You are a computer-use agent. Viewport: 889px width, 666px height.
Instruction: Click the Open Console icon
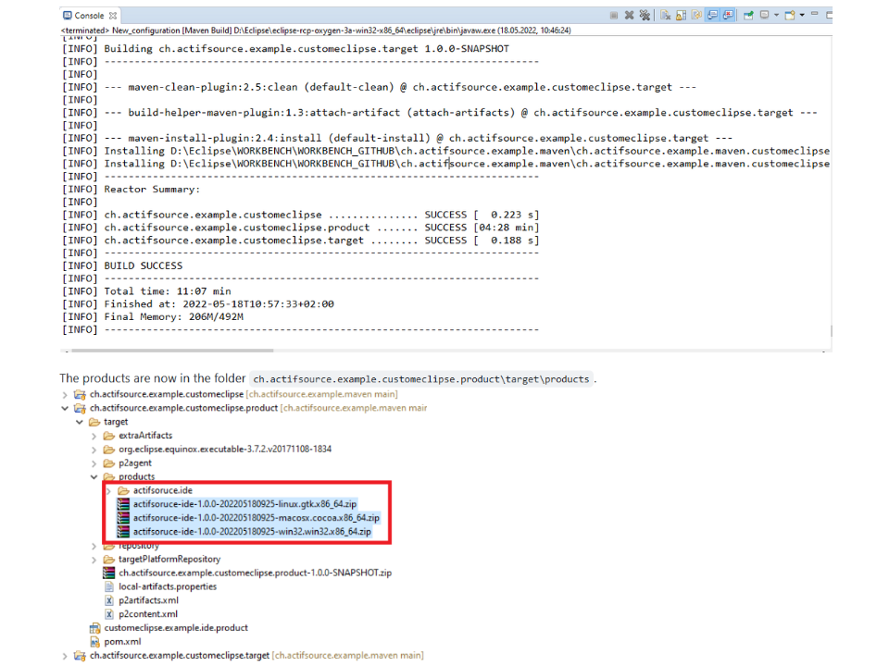789,16
